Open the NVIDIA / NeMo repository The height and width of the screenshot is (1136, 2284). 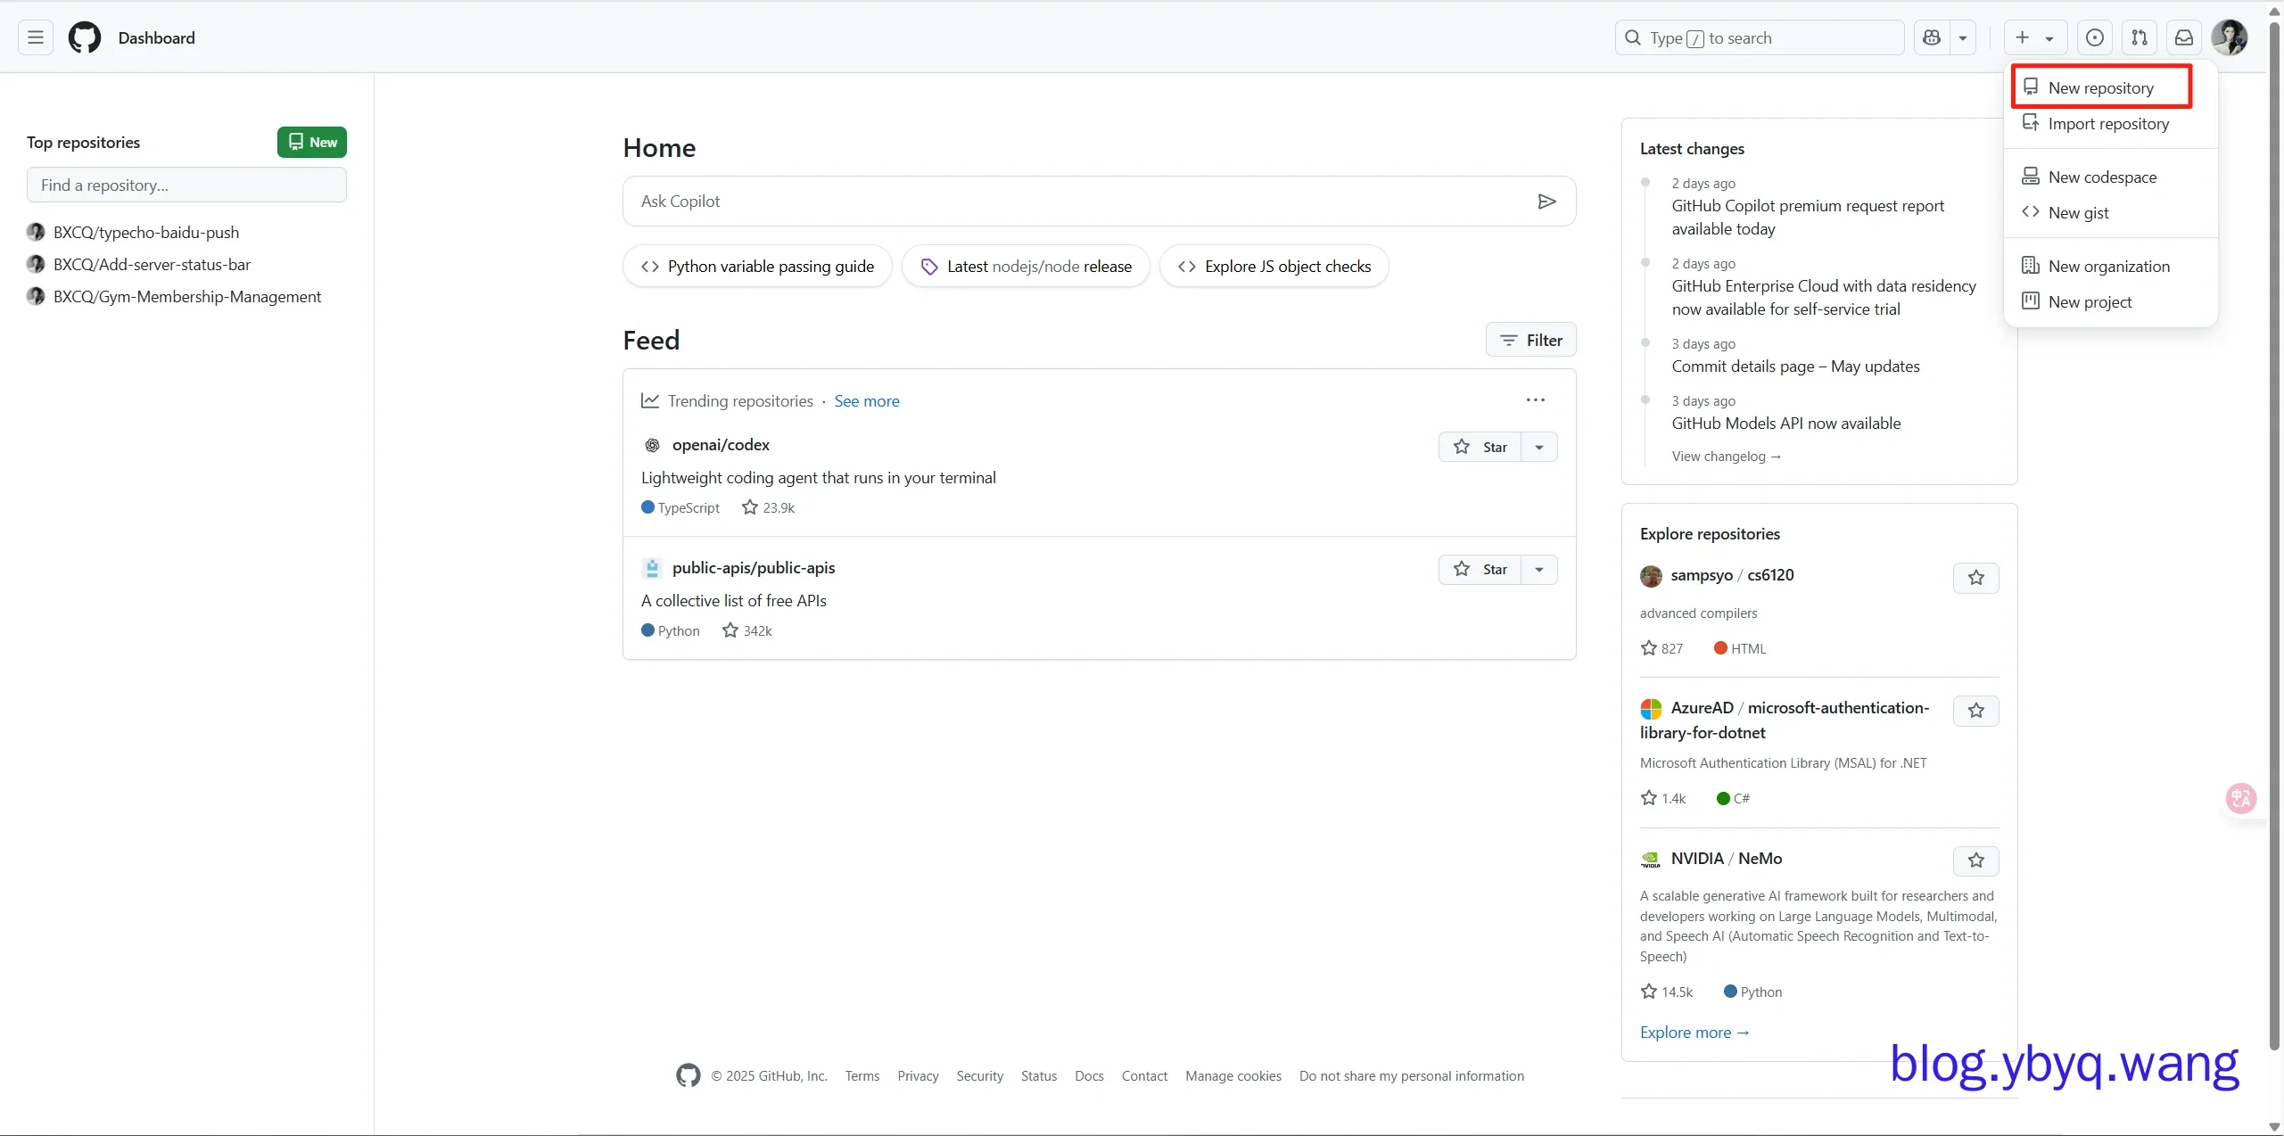pyautogui.click(x=1726, y=858)
